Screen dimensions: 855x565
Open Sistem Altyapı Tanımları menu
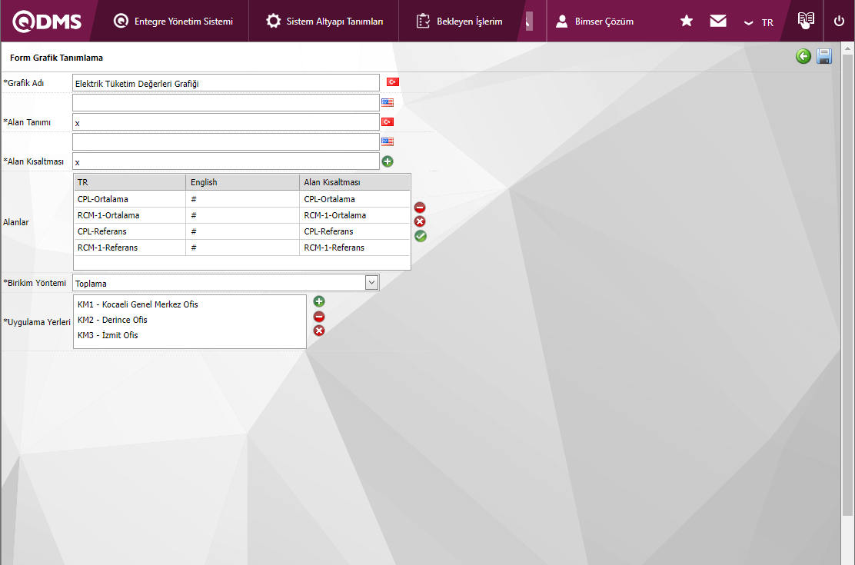pyautogui.click(x=324, y=22)
